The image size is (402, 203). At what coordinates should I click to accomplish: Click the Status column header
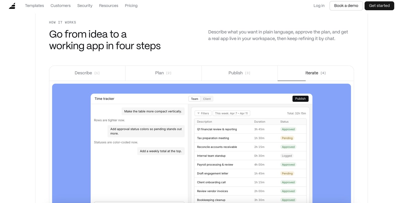coord(284,122)
